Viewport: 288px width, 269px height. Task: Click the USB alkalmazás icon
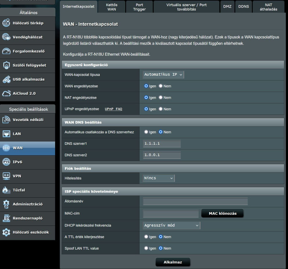[x=6, y=79]
